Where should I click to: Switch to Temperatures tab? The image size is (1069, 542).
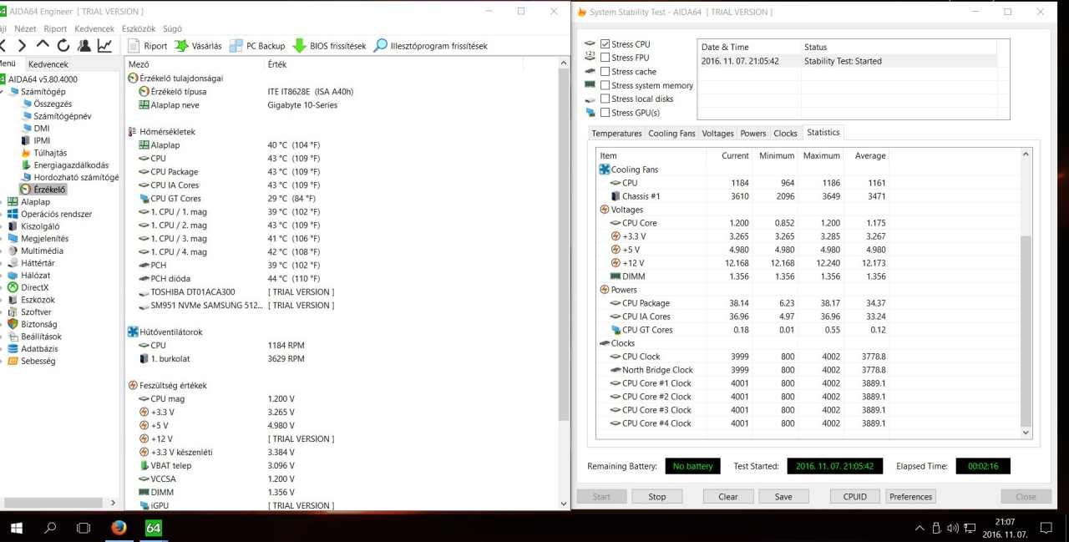[616, 134]
